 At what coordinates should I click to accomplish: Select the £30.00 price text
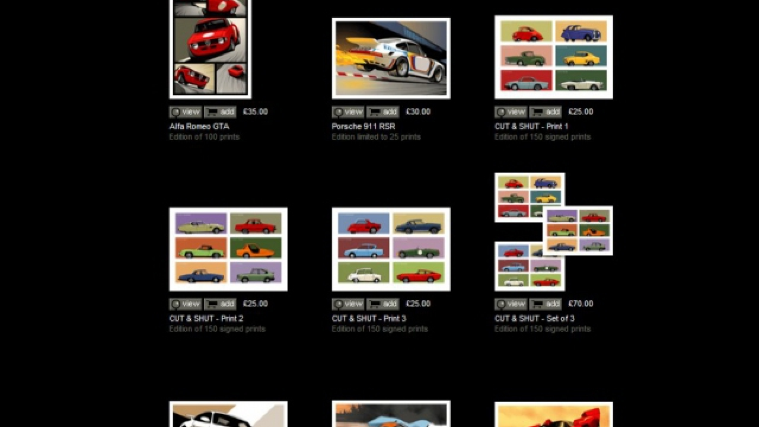pos(418,111)
